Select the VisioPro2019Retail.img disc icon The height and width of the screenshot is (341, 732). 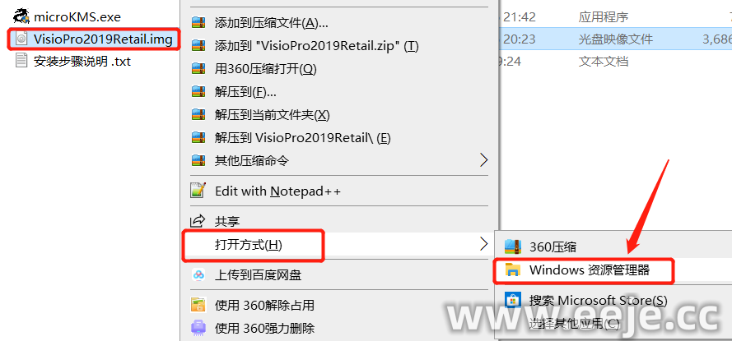click(x=21, y=39)
